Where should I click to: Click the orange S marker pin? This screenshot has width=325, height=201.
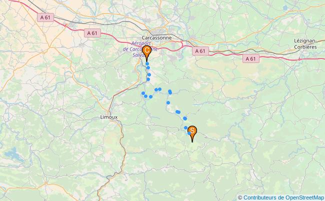point(192,133)
